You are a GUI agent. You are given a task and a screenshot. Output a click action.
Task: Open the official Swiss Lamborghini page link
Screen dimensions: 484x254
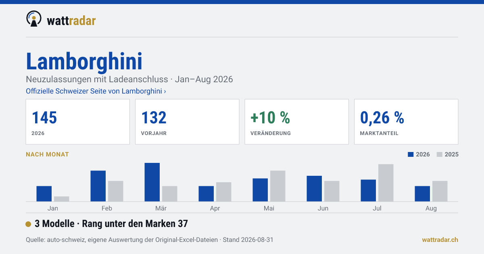pos(96,91)
